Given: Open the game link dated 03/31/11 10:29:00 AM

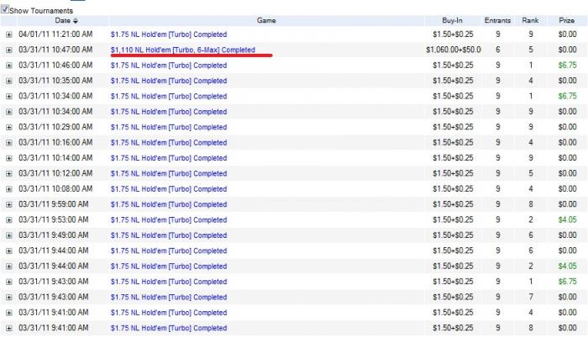Looking at the screenshot, I should pyautogui.click(x=169, y=127).
